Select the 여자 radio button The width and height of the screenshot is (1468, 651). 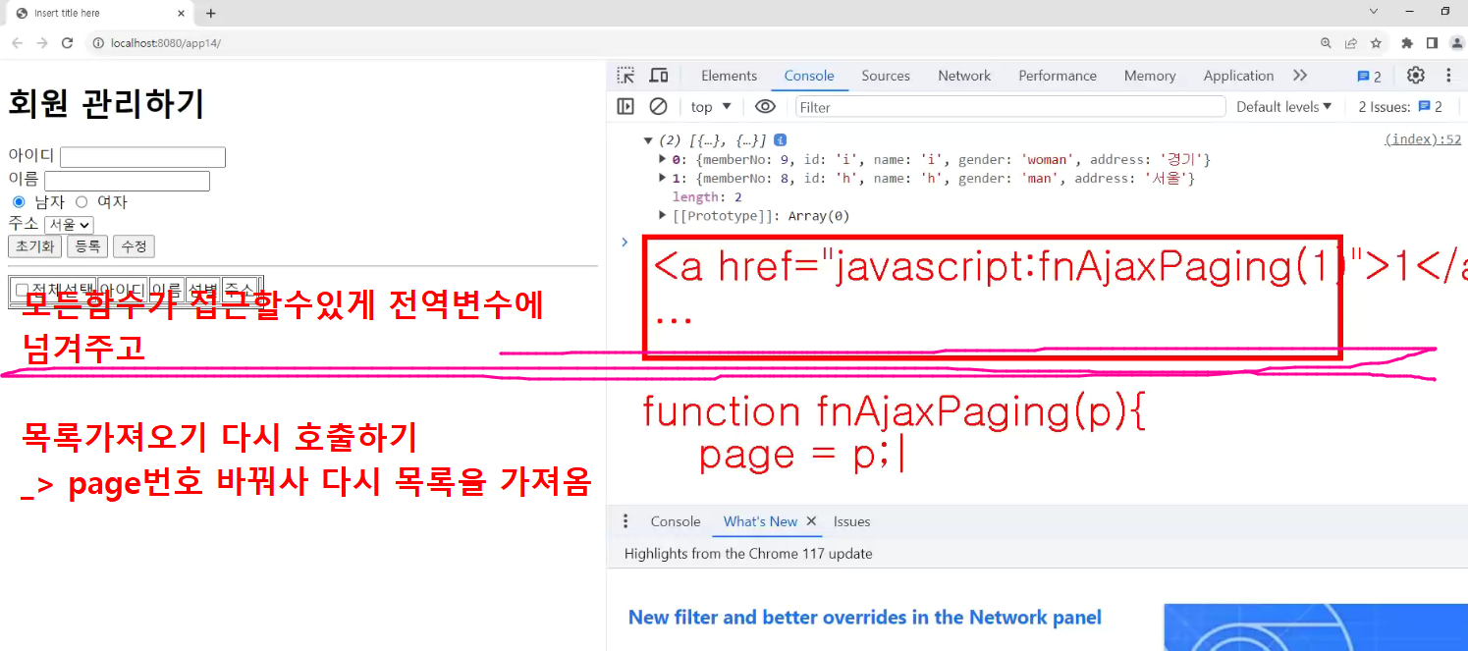pyautogui.click(x=82, y=202)
